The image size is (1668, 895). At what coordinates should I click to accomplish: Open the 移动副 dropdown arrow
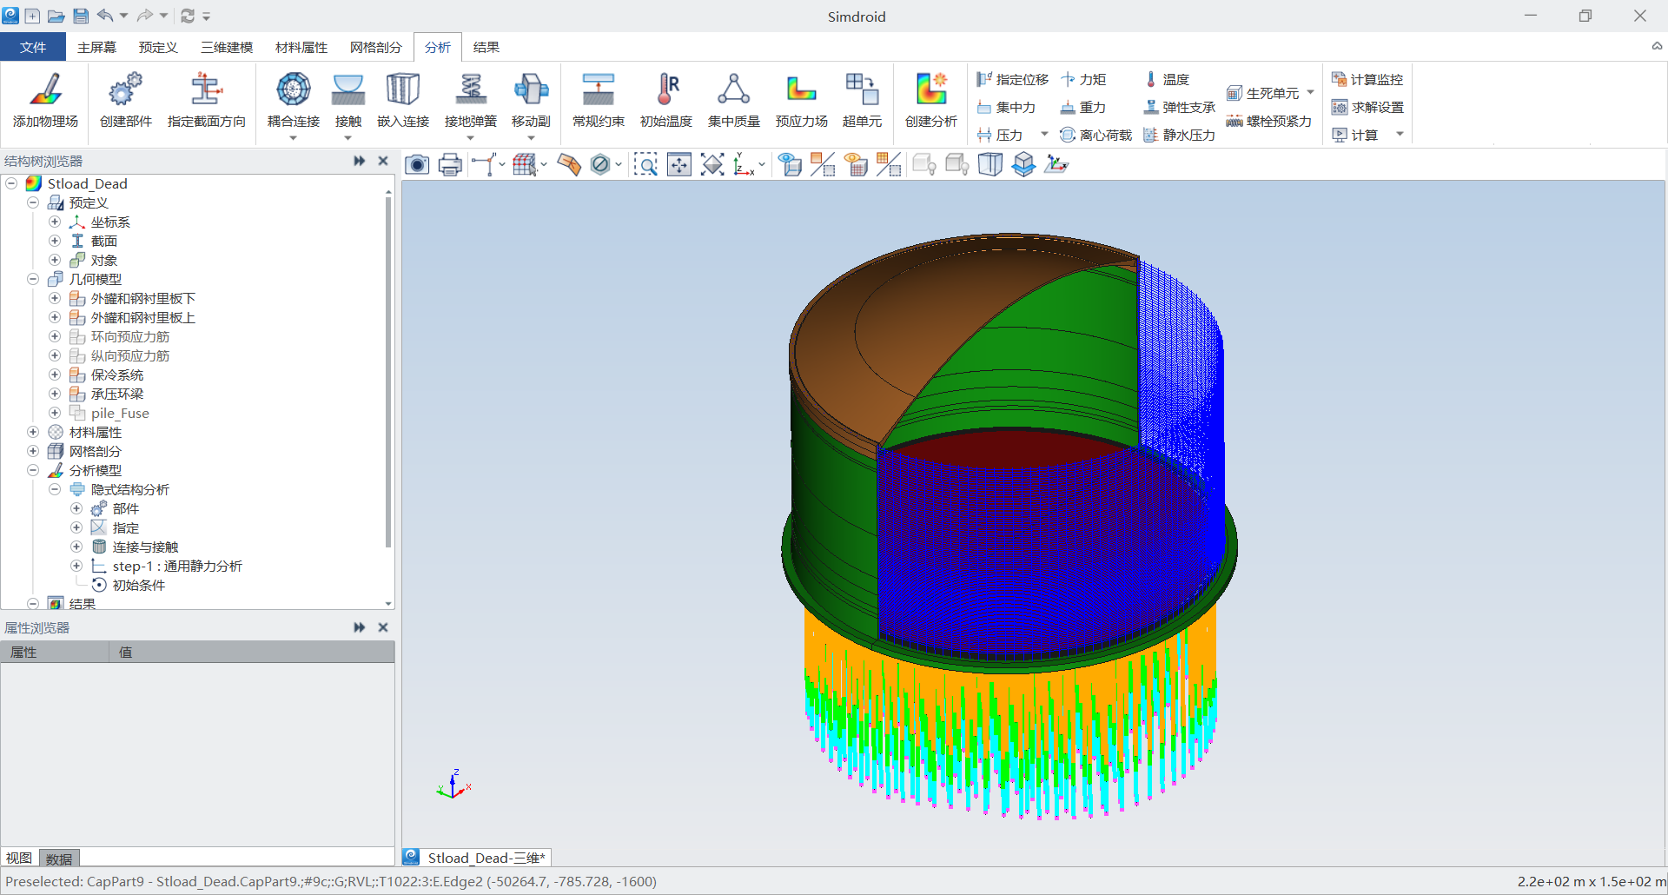pos(531,137)
